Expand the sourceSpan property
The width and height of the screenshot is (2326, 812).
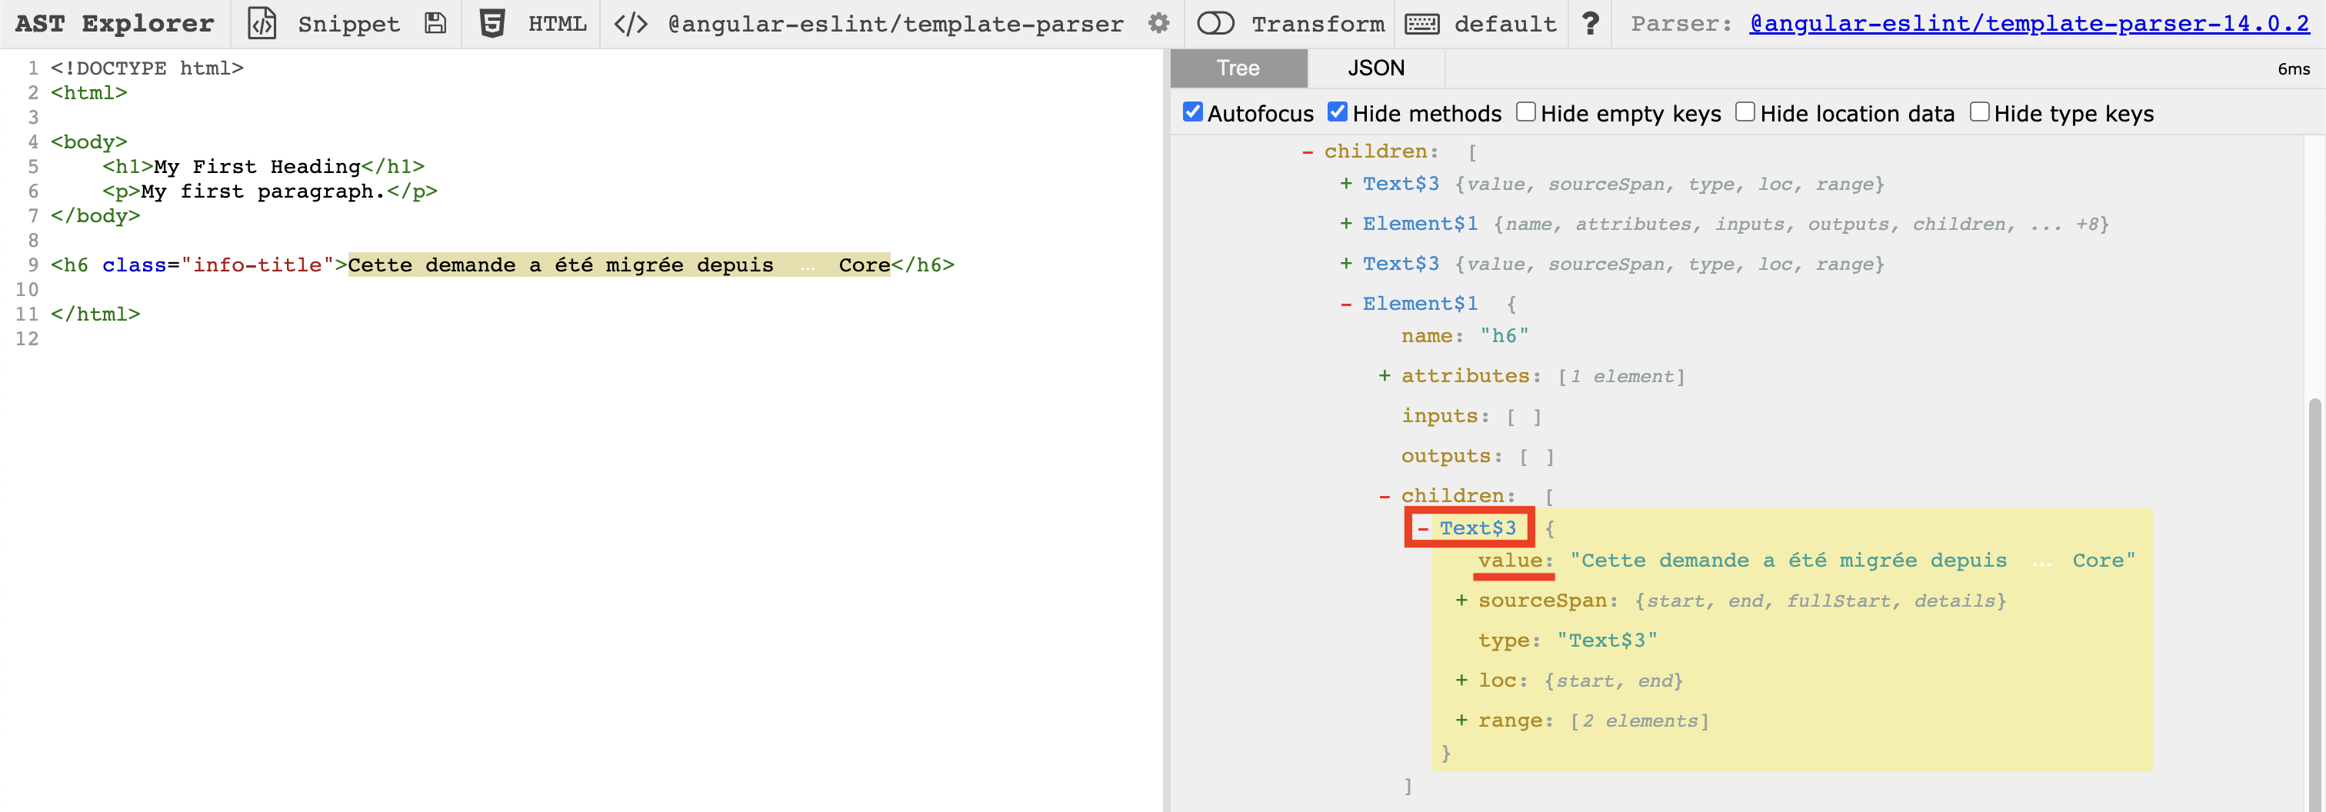click(1461, 601)
